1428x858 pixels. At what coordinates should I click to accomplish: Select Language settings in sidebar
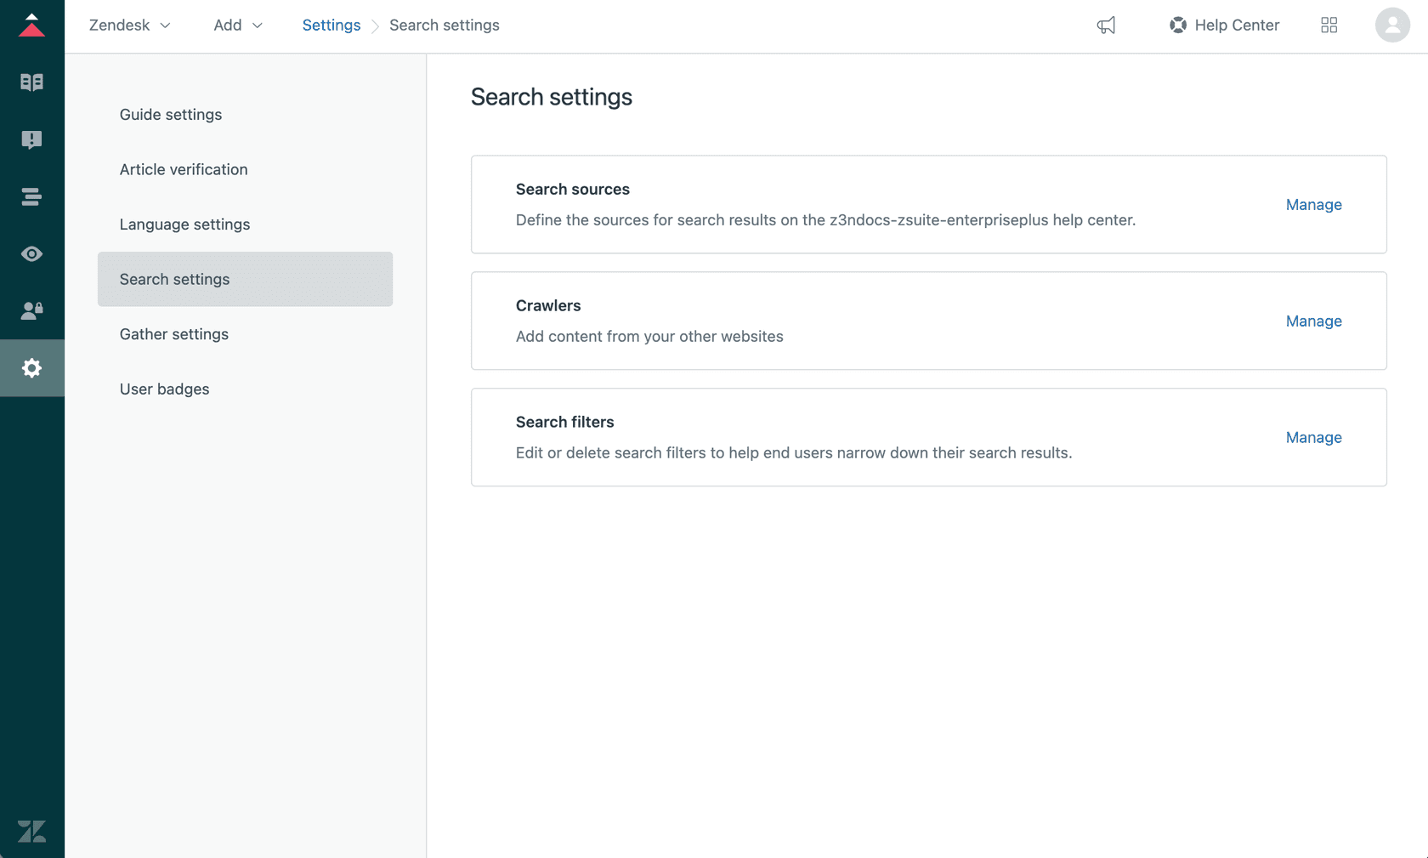pos(184,224)
